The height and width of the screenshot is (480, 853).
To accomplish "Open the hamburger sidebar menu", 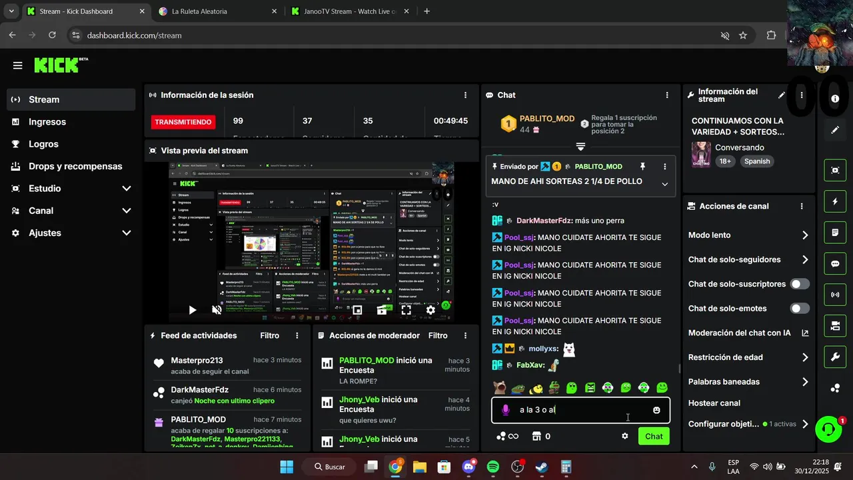I will click(x=17, y=65).
